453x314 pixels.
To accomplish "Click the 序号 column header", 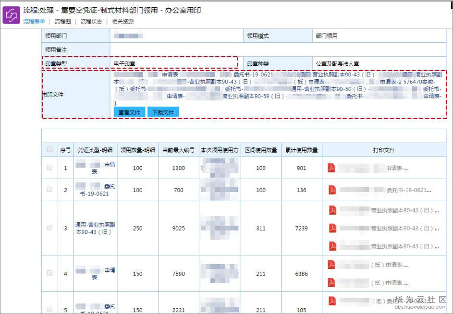I will point(66,150).
